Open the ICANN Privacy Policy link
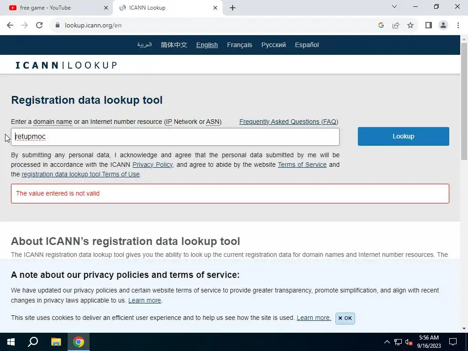Image resolution: width=468 pixels, height=351 pixels. [153, 165]
